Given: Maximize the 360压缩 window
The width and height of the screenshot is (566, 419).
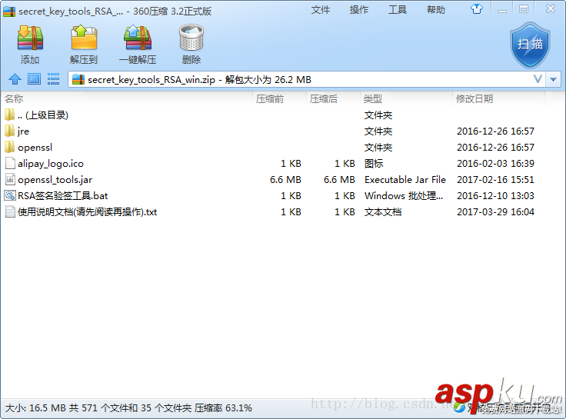Looking at the screenshot, I should pyautogui.click(x=524, y=9).
